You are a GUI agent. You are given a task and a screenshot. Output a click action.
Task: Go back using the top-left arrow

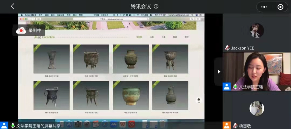point(12,7)
